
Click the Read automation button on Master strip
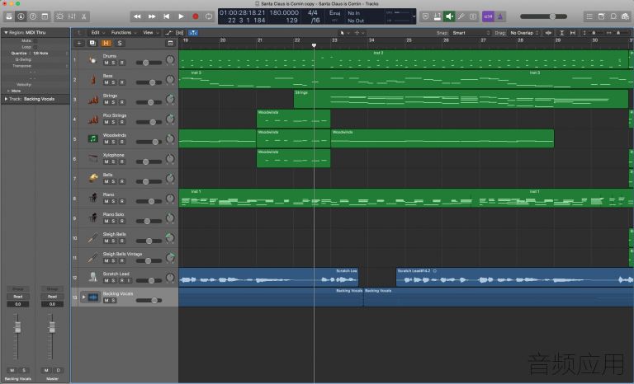(x=52, y=297)
